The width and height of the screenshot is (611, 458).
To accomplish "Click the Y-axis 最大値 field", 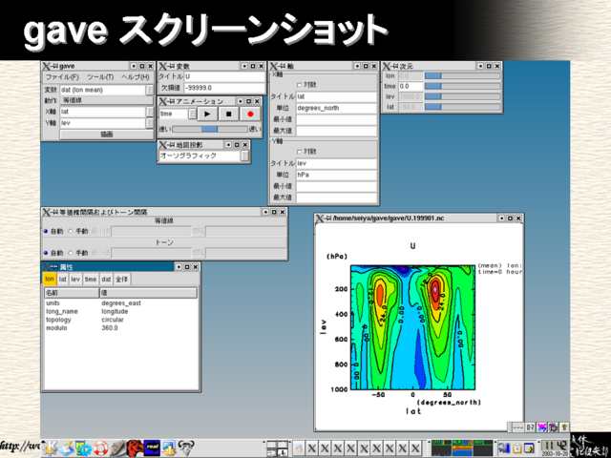I will pyautogui.click(x=336, y=198).
